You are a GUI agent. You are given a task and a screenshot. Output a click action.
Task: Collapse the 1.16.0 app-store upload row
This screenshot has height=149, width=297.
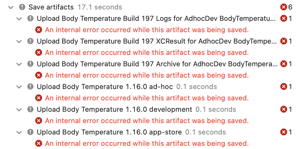[19, 132]
